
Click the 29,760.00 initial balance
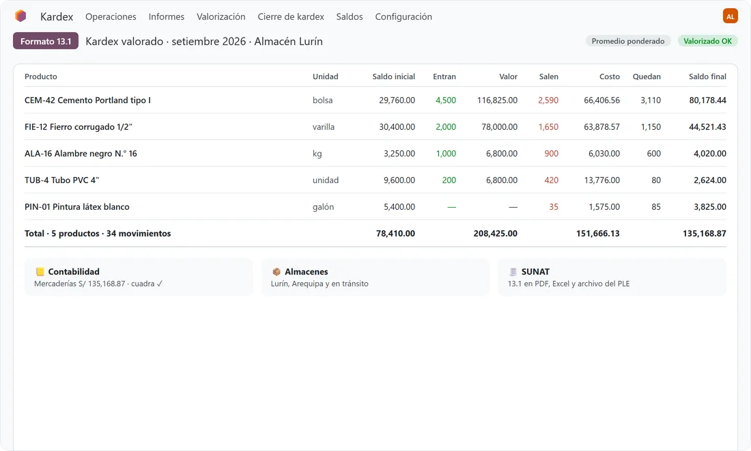[x=397, y=100]
